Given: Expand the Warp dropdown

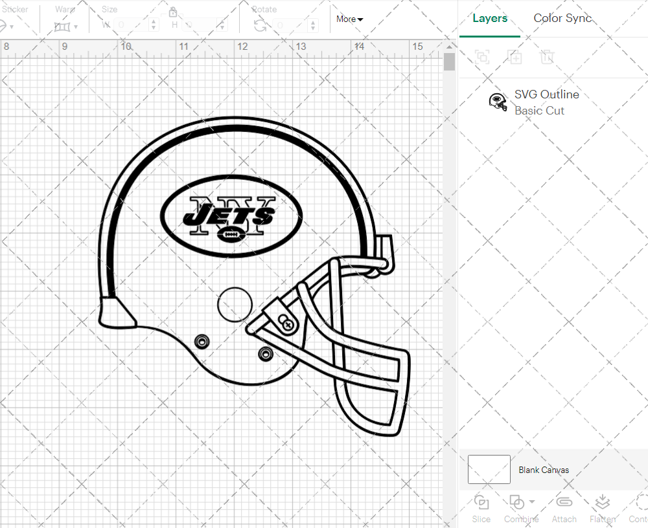Looking at the screenshot, I should (x=76, y=27).
